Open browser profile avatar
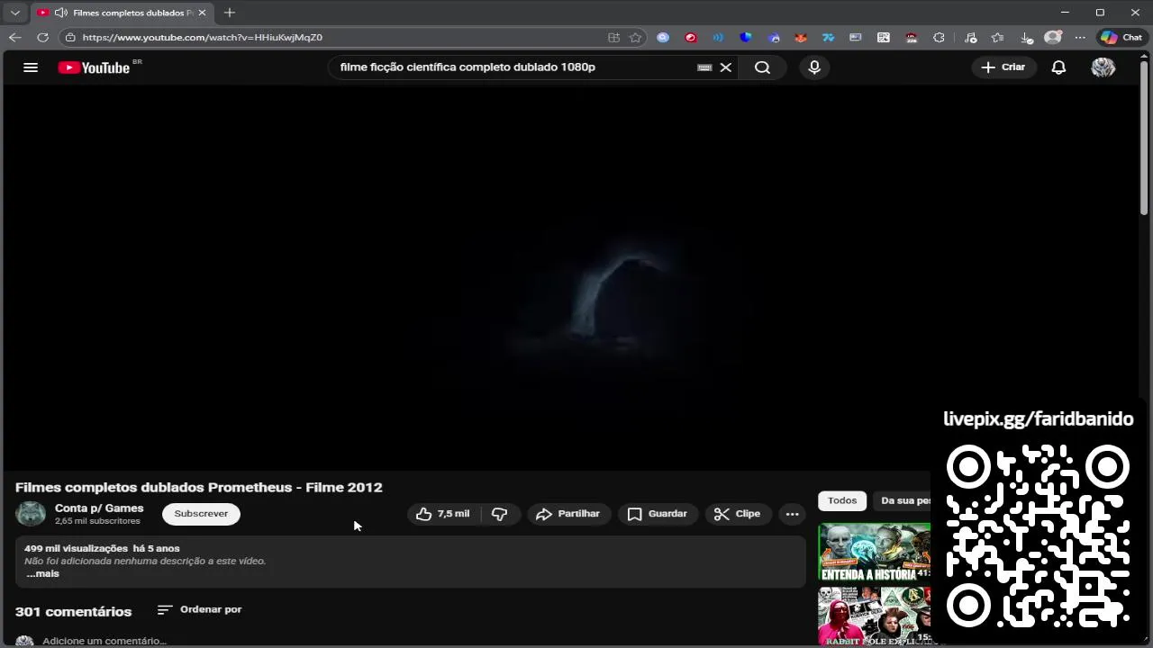1153x648 pixels. [1053, 37]
